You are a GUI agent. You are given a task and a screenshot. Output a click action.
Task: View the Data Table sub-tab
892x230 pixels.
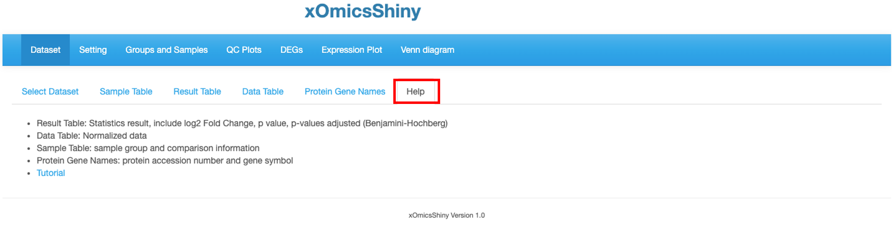point(263,92)
